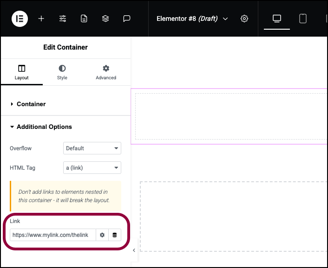Open the HTML Tag dropdown
Image resolution: width=328 pixels, height=268 pixels.
pyautogui.click(x=92, y=167)
